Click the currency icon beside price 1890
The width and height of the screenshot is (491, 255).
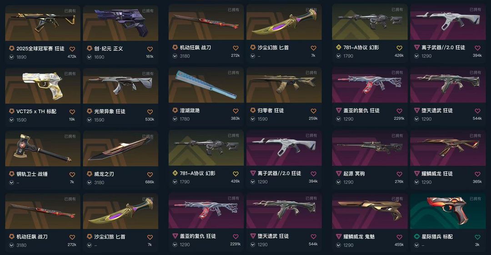11,57
